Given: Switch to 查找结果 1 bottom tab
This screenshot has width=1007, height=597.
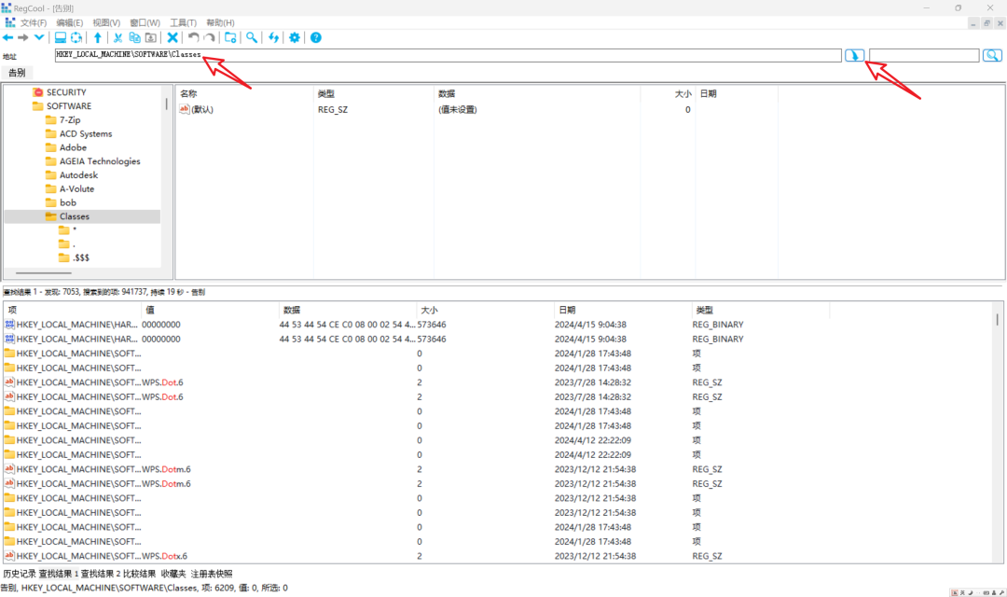Looking at the screenshot, I should click(x=59, y=574).
